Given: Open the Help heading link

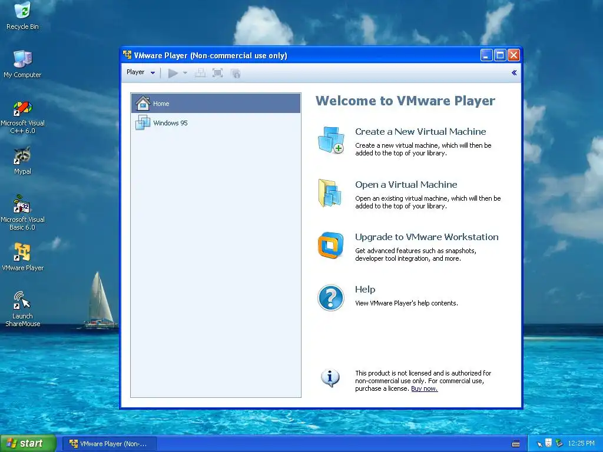Looking at the screenshot, I should [x=365, y=290].
